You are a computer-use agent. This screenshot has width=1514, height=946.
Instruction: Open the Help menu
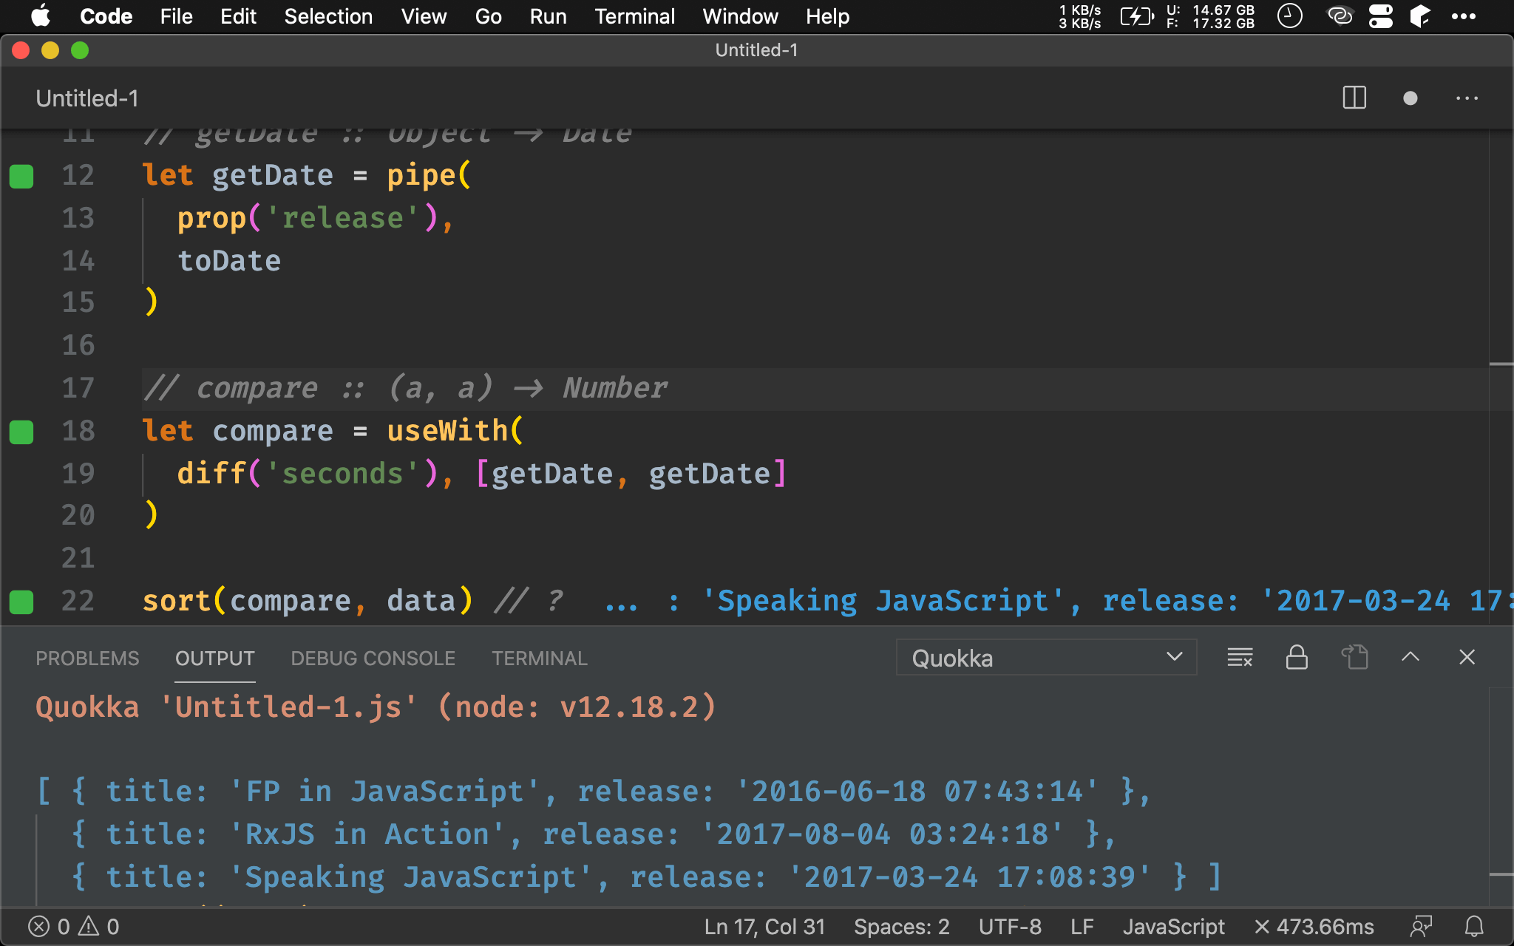click(x=827, y=16)
